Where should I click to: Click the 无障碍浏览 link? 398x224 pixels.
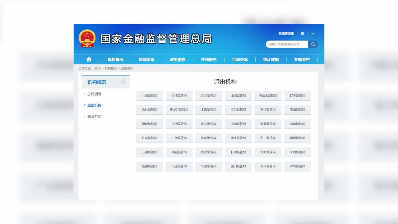(286, 33)
